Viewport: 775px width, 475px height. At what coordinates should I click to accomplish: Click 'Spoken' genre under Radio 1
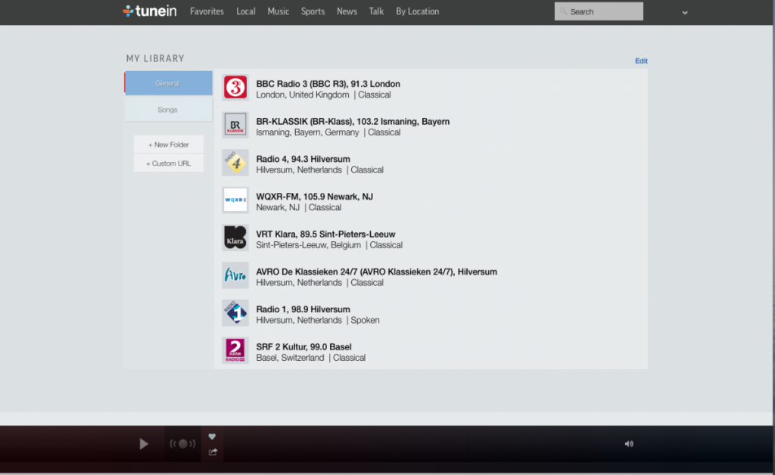365,320
